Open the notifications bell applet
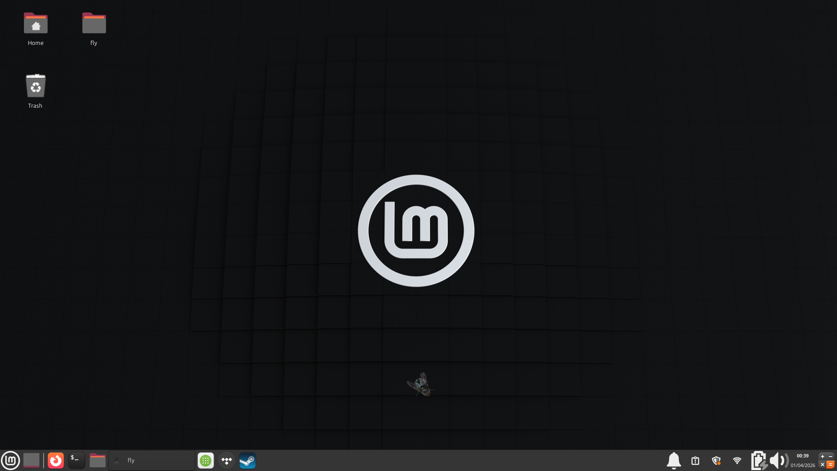 coord(674,460)
